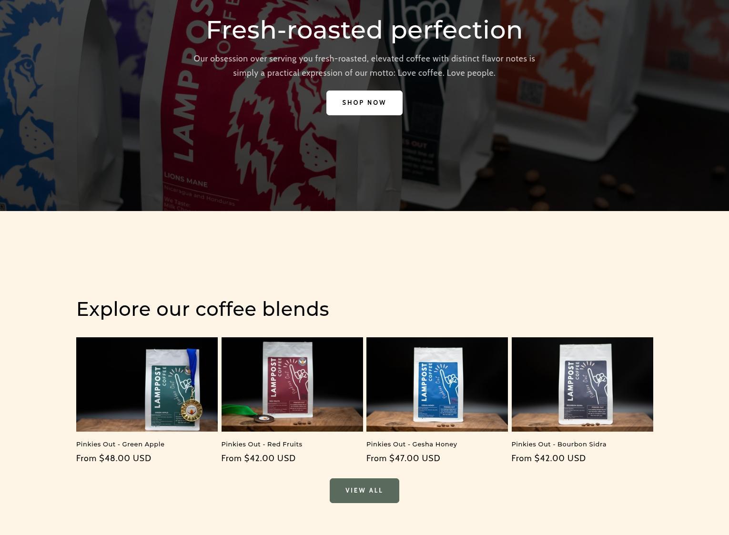This screenshot has width=729, height=535.
Task: Click the From $48.00 USD price
Action: 114,458
